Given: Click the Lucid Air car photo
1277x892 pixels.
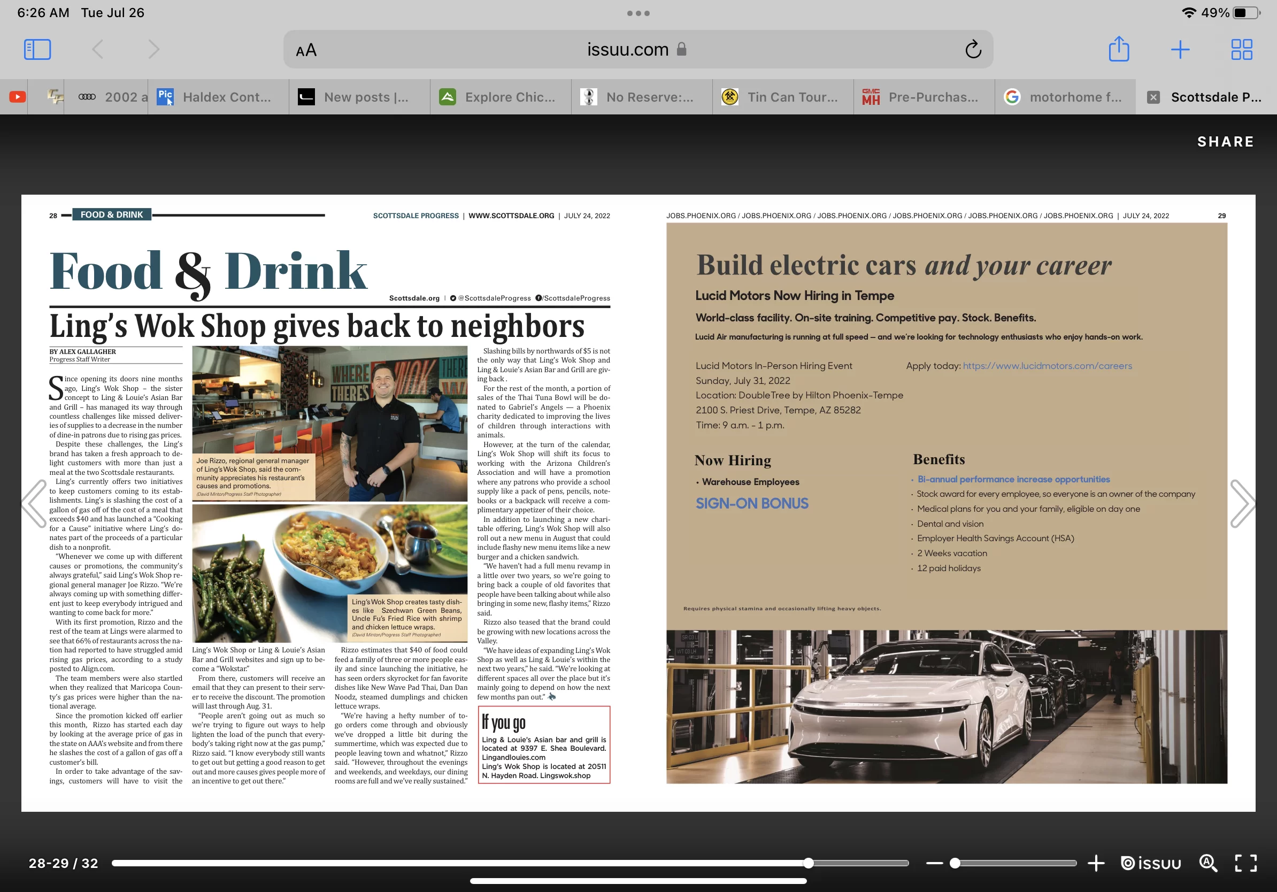Looking at the screenshot, I should tap(947, 706).
